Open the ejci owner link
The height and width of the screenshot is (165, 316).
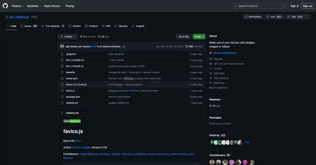tap(12, 17)
